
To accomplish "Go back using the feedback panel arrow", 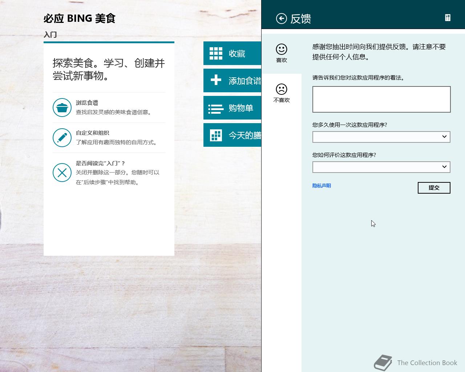I will click(282, 19).
